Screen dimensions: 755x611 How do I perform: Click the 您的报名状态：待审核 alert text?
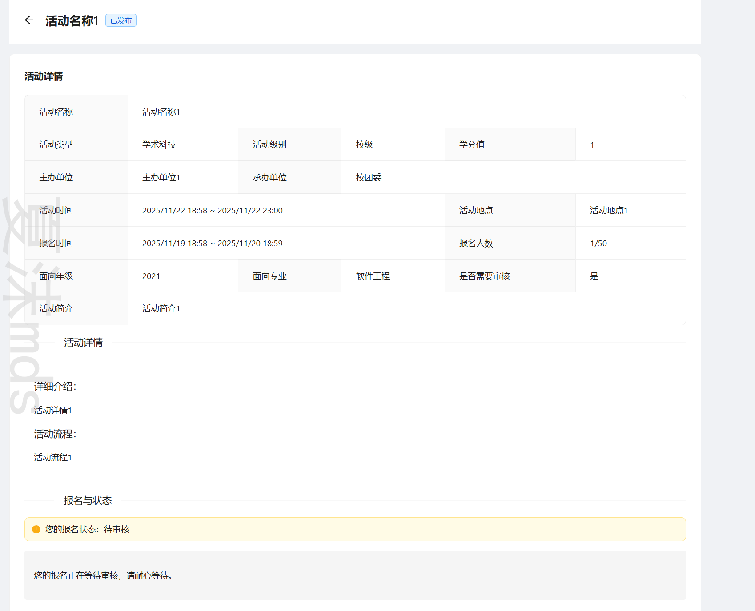(87, 529)
